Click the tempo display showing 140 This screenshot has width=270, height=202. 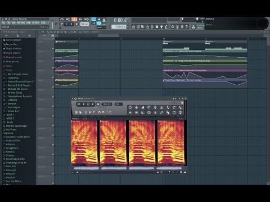pyautogui.click(x=84, y=24)
